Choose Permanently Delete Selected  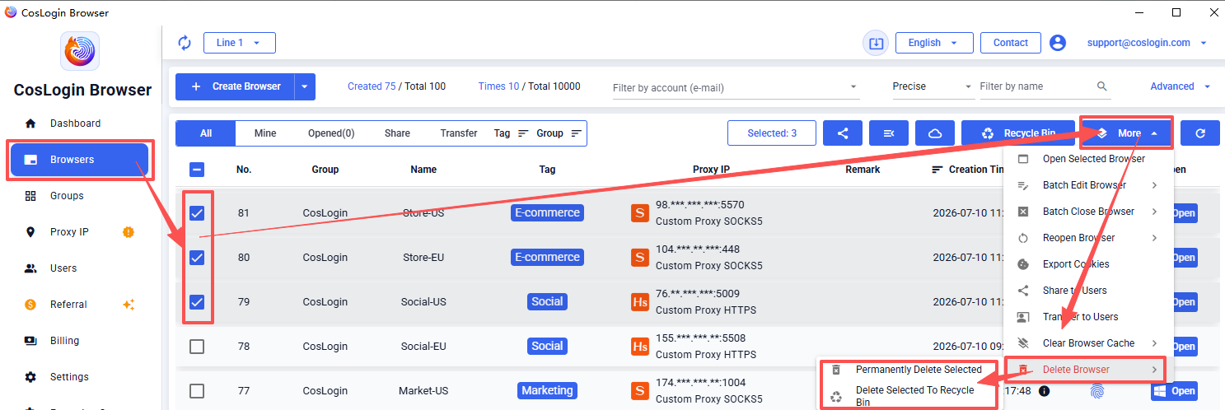point(909,370)
